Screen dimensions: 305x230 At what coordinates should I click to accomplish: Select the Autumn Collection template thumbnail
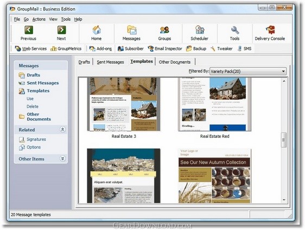point(214,176)
